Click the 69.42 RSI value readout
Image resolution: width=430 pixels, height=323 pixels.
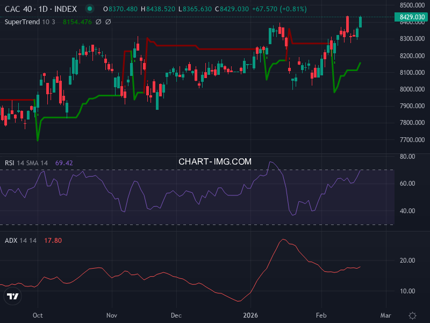pyautogui.click(x=63, y=161)
